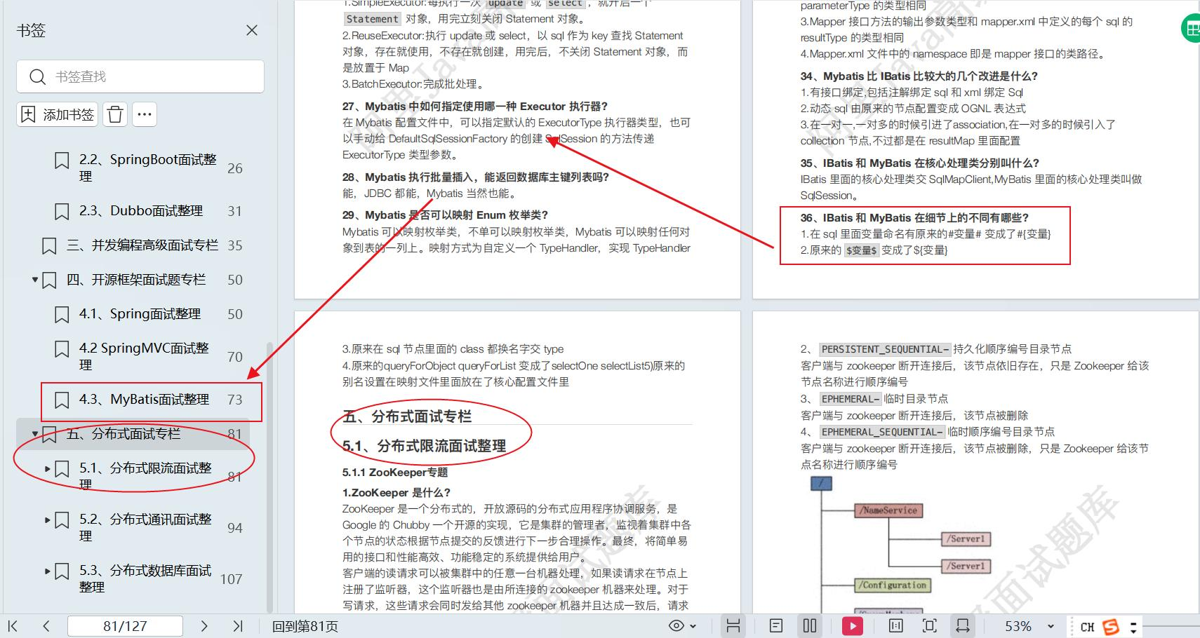Click the bookmark search field
This screenshot has width=1200, height=638.
coord(140,76)
